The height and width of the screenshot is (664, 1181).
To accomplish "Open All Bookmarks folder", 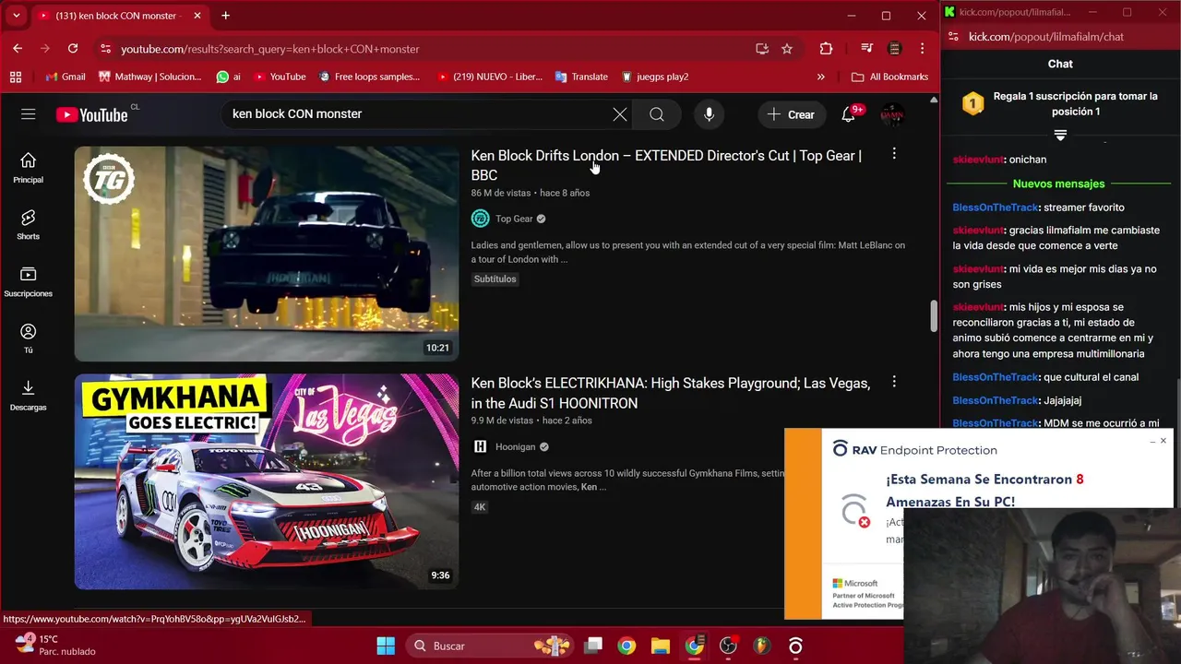I will (889, 77).
